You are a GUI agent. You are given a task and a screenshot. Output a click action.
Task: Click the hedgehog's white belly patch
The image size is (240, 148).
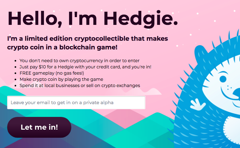pos(232,131)
